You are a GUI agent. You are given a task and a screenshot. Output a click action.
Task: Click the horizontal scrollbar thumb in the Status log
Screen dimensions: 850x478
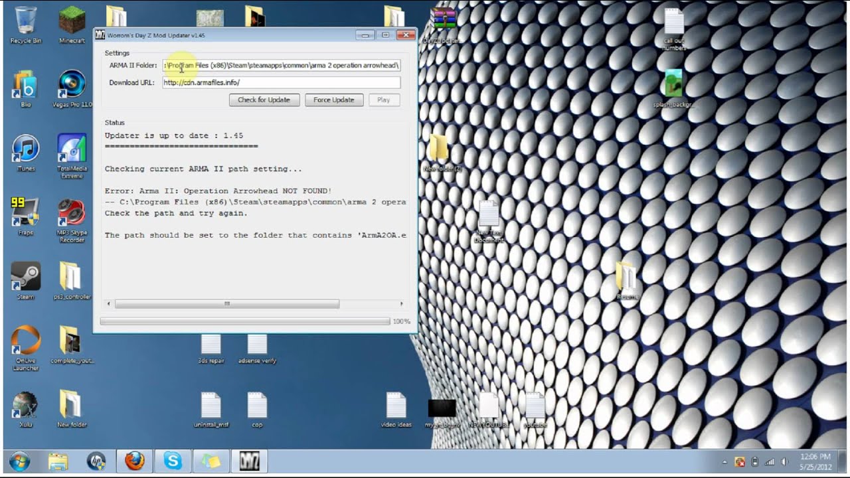tap(227, 303)
